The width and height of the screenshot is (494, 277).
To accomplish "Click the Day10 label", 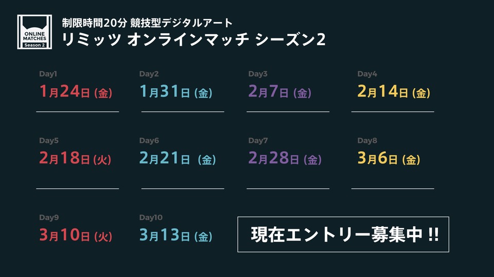I will 151,217.
